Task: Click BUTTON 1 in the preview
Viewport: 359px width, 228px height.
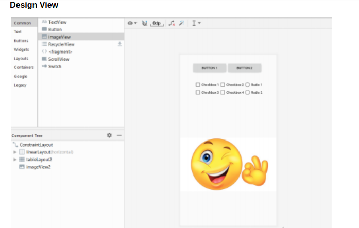Action: pyautogui.click(x=210, y=68)
